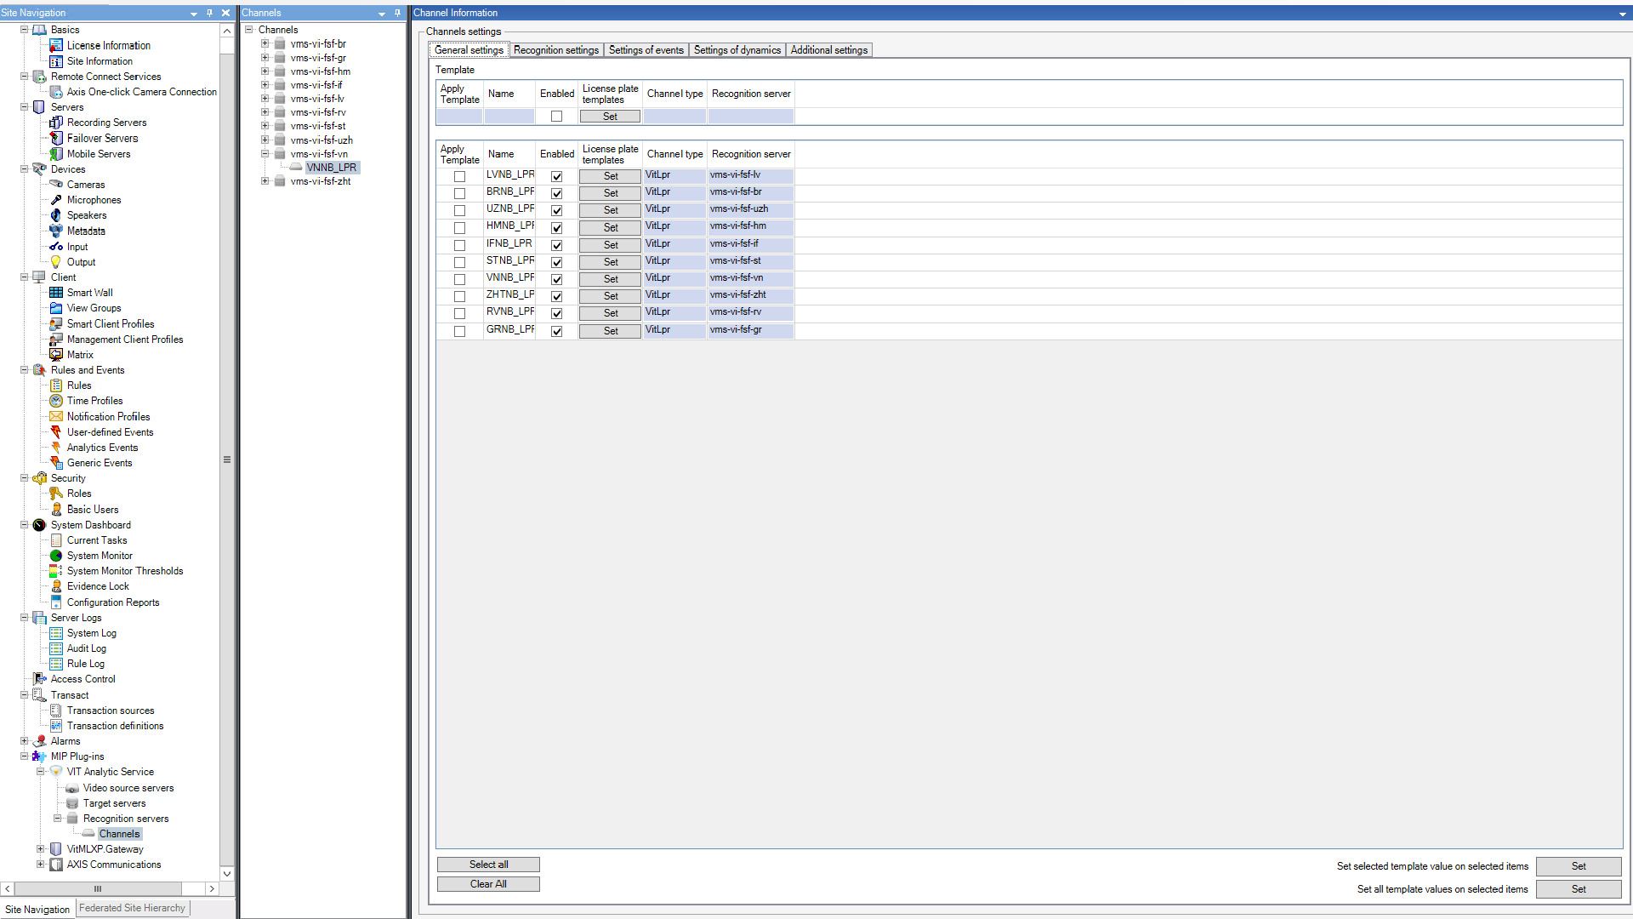Viewport: 1633px width, 919px height.
Task: Toggle Enabled checkbox in Template row
Action: pos(556,117)
